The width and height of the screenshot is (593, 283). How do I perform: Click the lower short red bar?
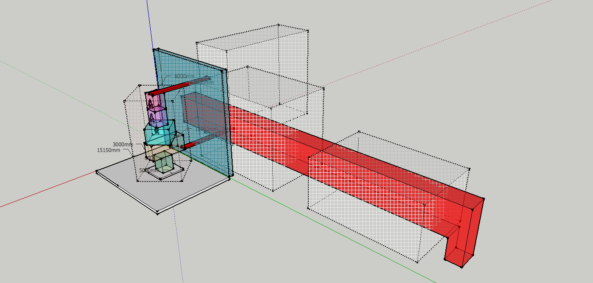tap(189, 145)
